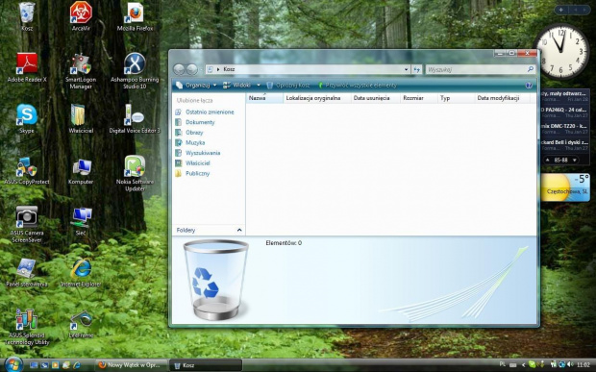Click the analog clock gadget
This screenshot has width=596, height=372.
click(x=562, y=51)
